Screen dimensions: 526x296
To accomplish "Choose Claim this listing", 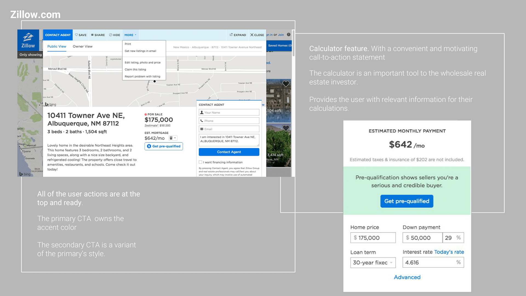I will (x=135, y=70).
